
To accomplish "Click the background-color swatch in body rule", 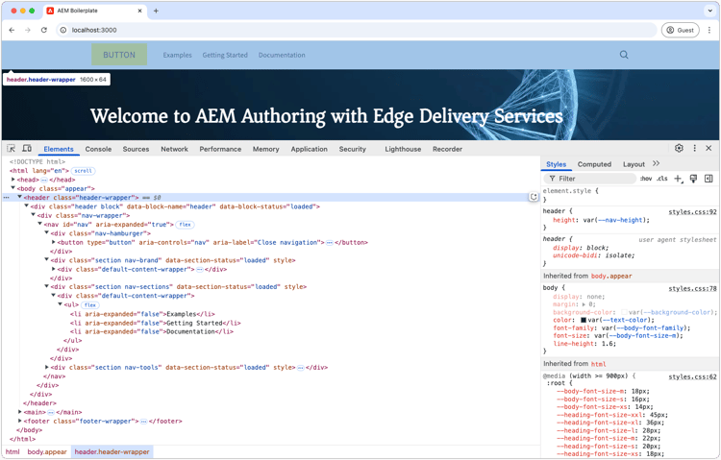I will (x=624, y=312).
